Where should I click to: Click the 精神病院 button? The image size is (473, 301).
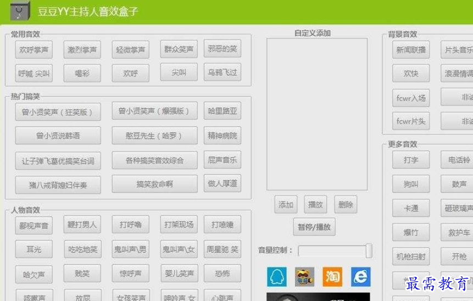[x=222, y=136]
